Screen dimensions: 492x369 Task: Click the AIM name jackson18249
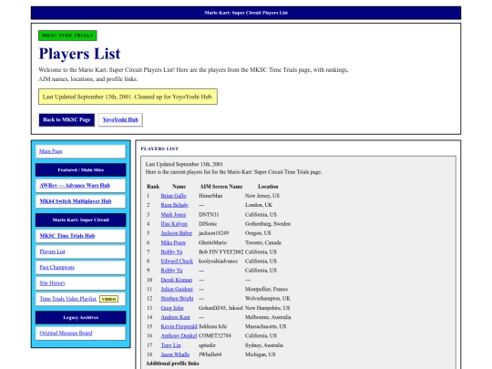pyautogui.click(x=214, y=233)
